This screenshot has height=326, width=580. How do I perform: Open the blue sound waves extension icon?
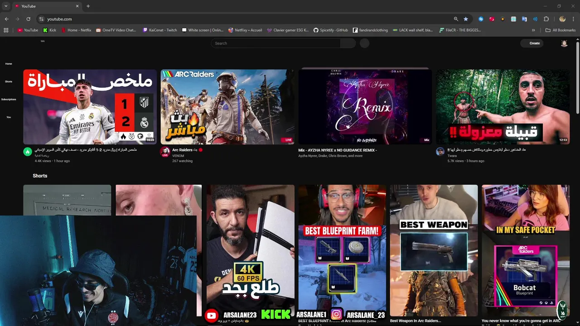(535, 19)
